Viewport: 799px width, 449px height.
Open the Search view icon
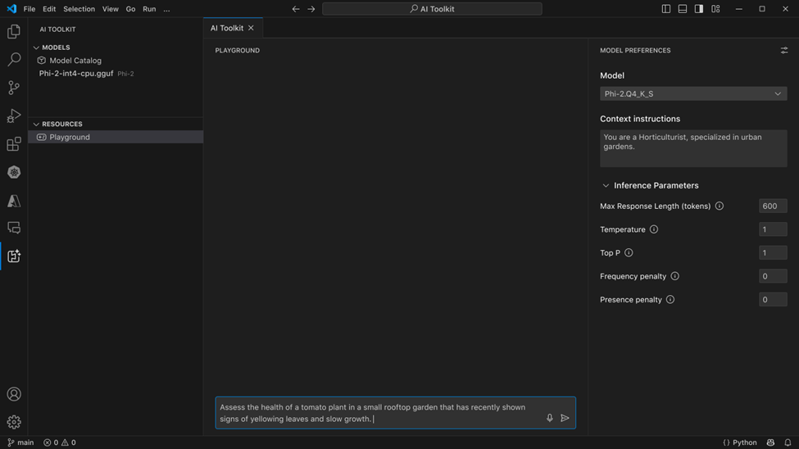coord(14,59)
